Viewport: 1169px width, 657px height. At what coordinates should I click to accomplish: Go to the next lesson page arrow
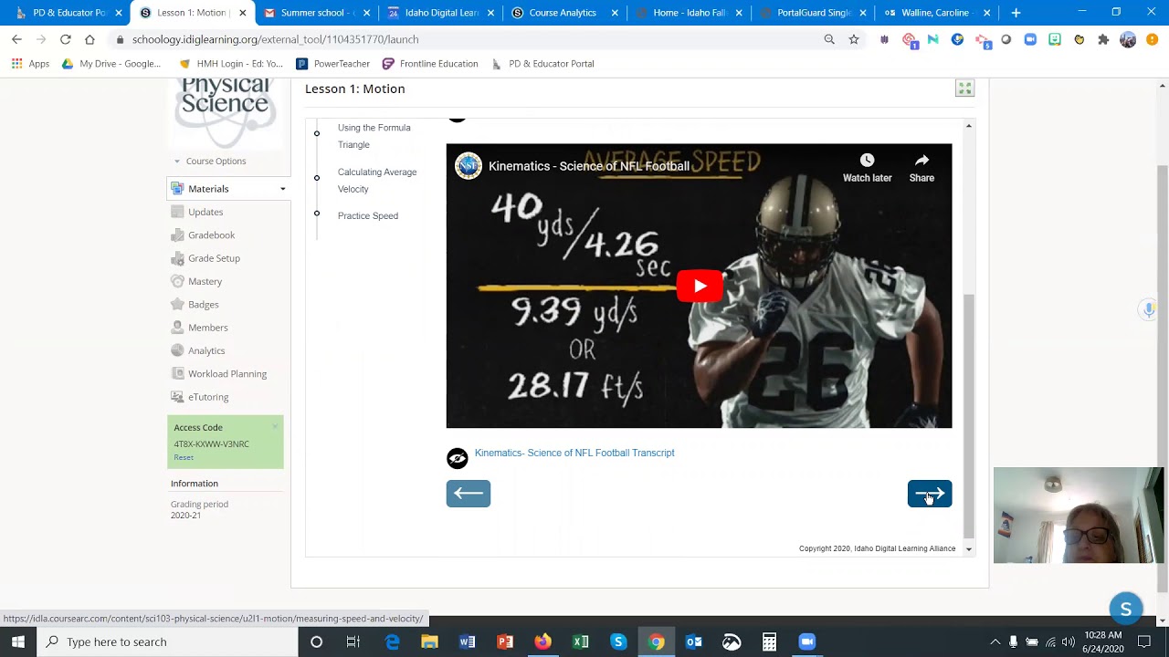[930, 494]
